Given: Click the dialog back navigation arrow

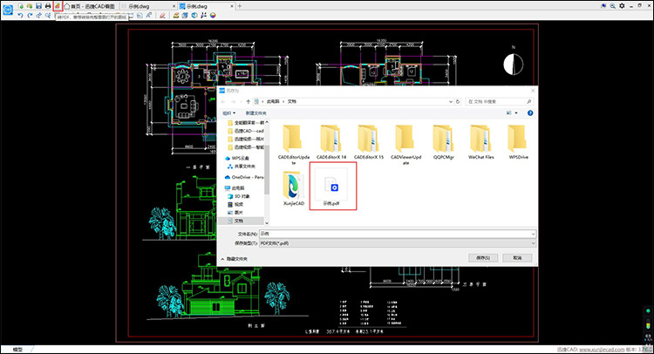Looking at the screenshot, I should tap(223, 101).
